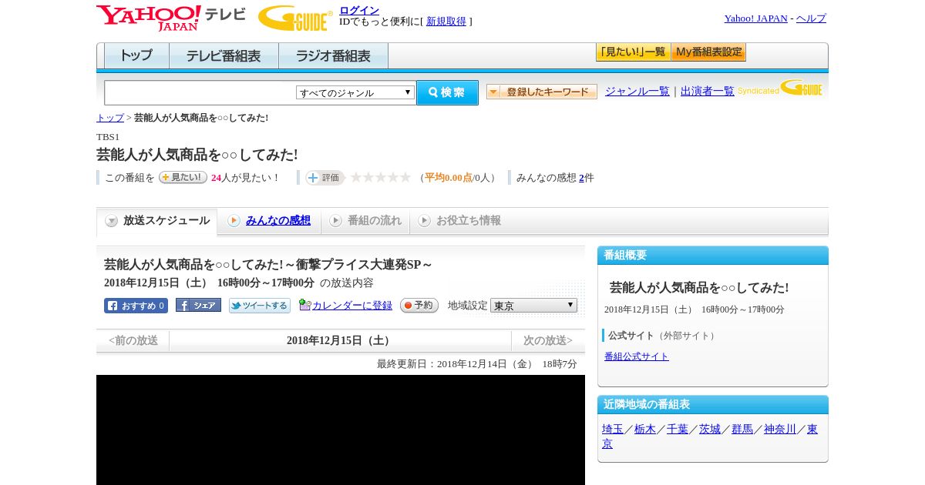The height and width of the screenshot is (485, 925).
Task: Open the ヘルプ link
Action: click(811, 18)
